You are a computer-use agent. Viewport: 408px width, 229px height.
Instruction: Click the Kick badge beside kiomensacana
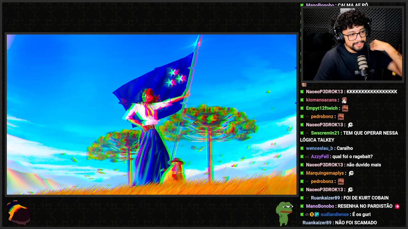tap(302, 100)
